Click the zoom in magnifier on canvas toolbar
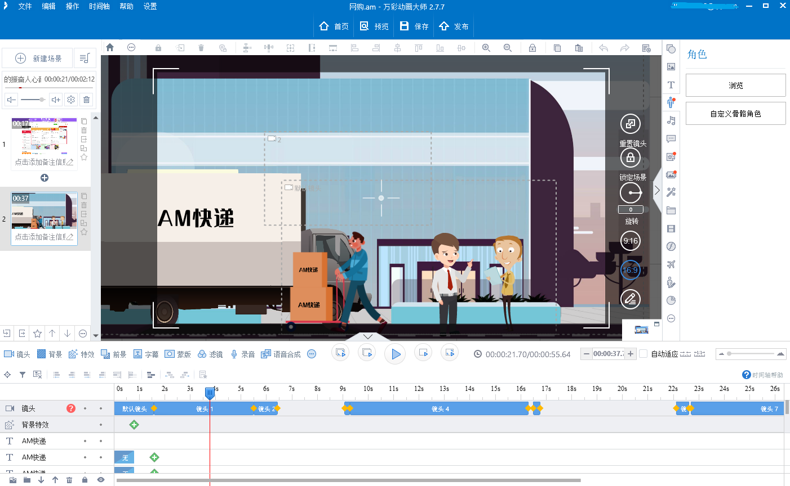The width and height of the screenshot is (790, 486). click(x=486, y=48)
